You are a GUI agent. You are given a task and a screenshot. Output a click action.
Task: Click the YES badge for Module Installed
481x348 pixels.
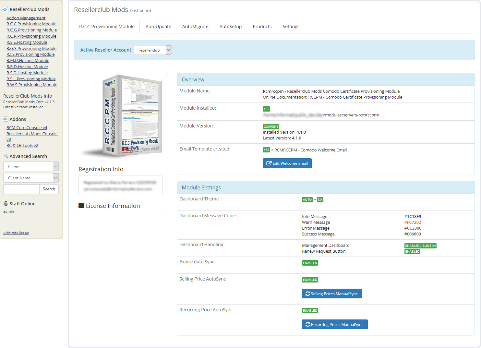pos(267,109)
